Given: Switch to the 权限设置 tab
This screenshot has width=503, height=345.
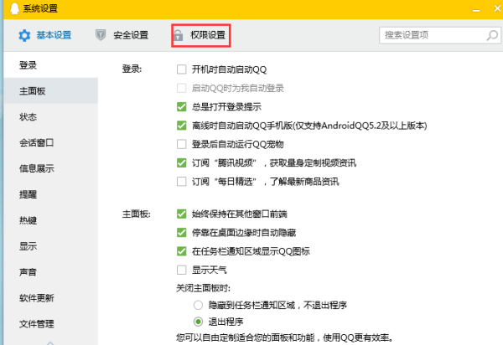Looking at the screenshot, I should (x=201, y=35).
